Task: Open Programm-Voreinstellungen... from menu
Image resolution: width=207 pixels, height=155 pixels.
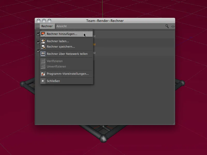Action: 66,74
